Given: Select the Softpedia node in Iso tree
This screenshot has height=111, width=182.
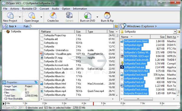Looking at the screenshot, I should [16, 31].
